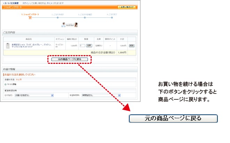
Task: Click the 在庫あり stock status cell
Action: (x=99, y=46)
